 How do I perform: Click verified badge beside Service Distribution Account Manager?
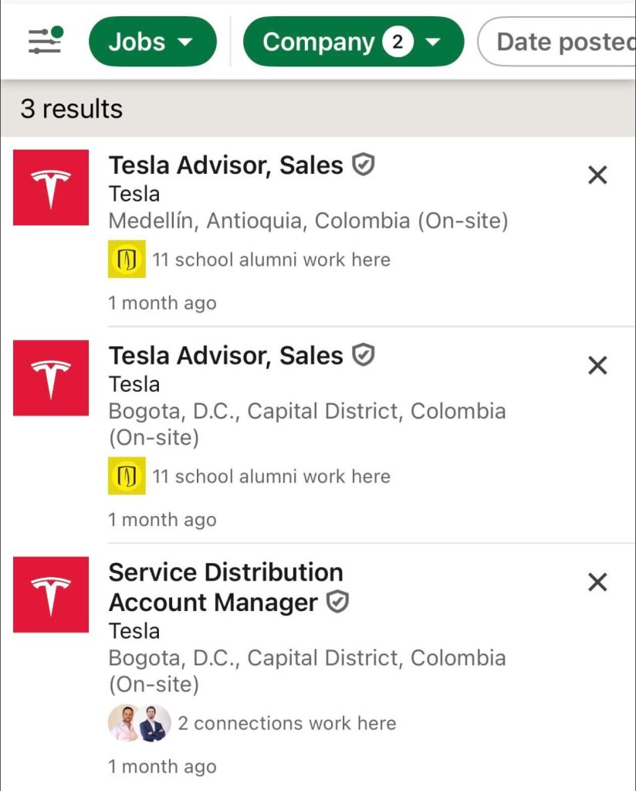point(337,603)
